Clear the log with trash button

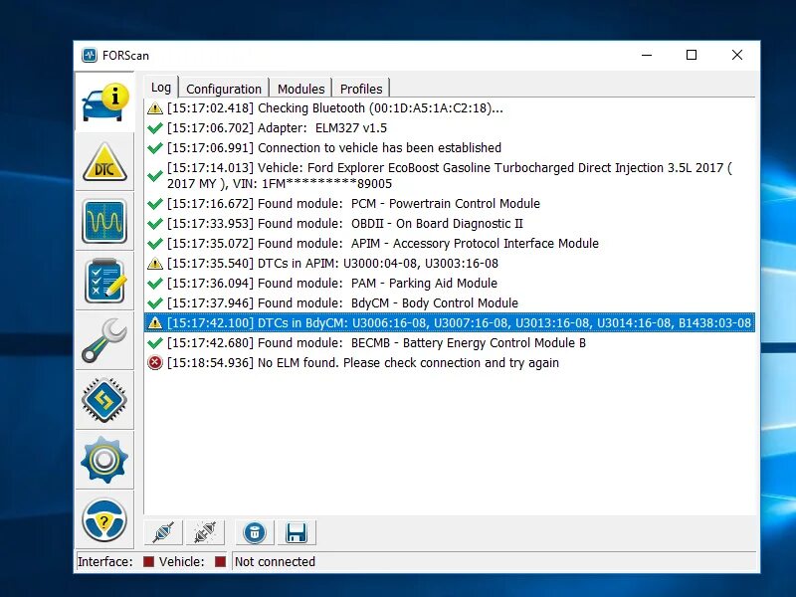255,532
